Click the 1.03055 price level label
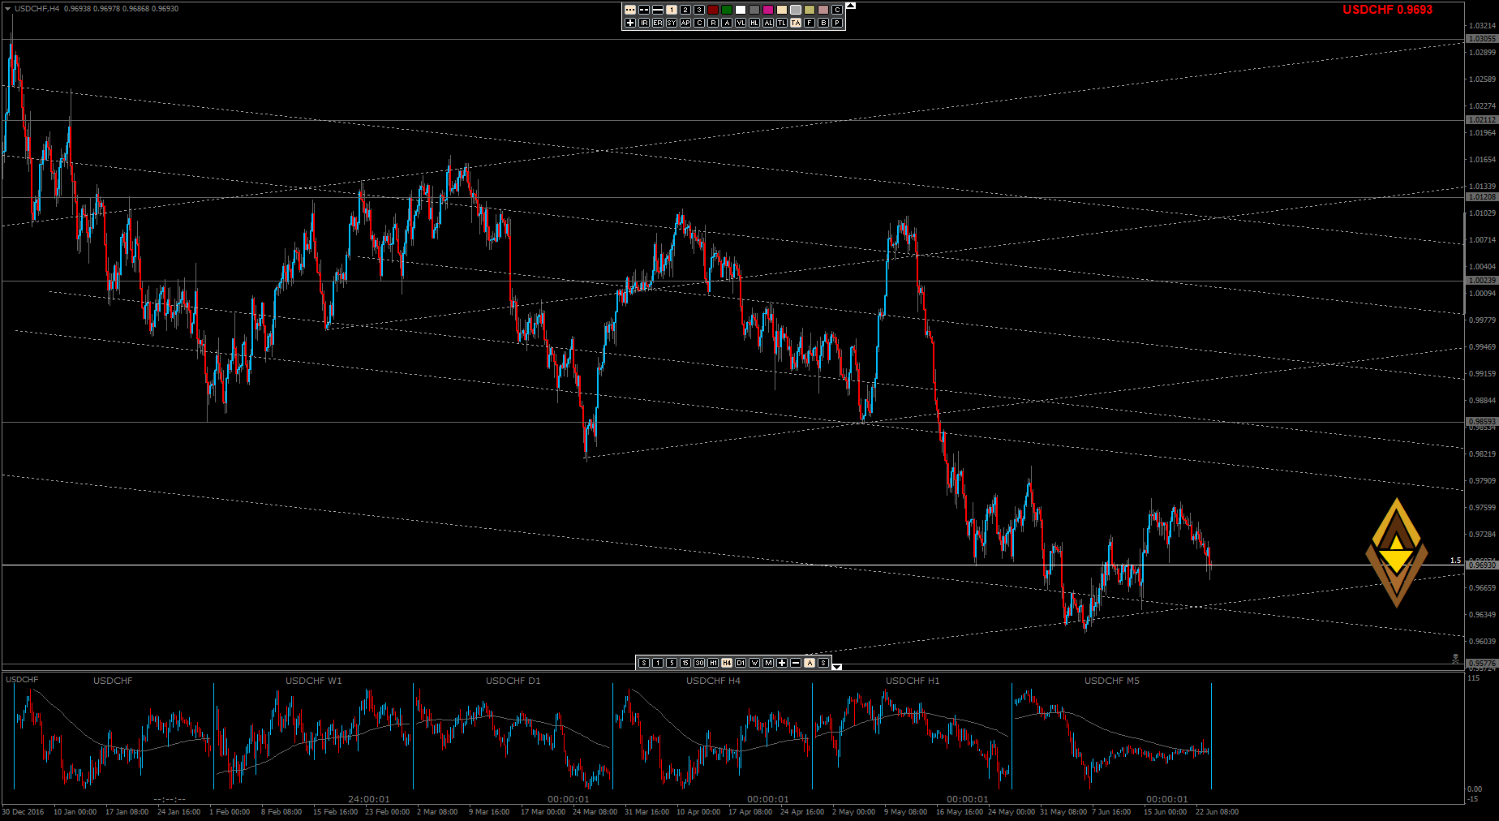 pos(1481,39)
